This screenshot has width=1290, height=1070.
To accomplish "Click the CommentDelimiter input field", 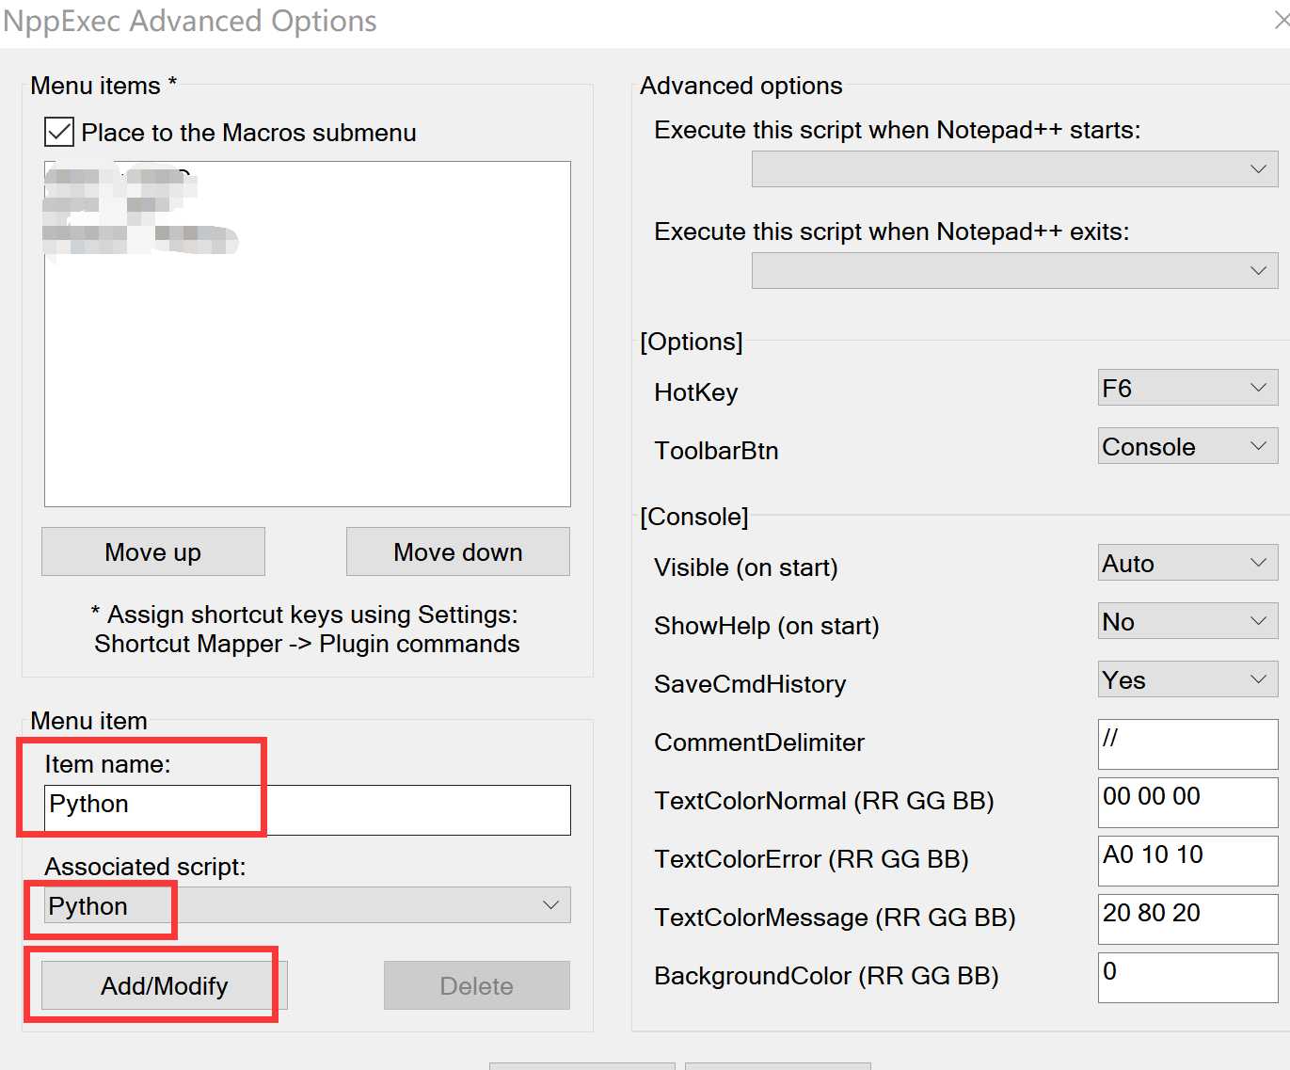I will pos(1186,743).
